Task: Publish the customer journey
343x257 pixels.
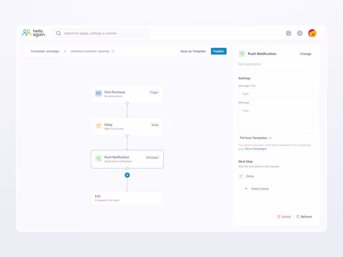Action: (x=219, y=51)
